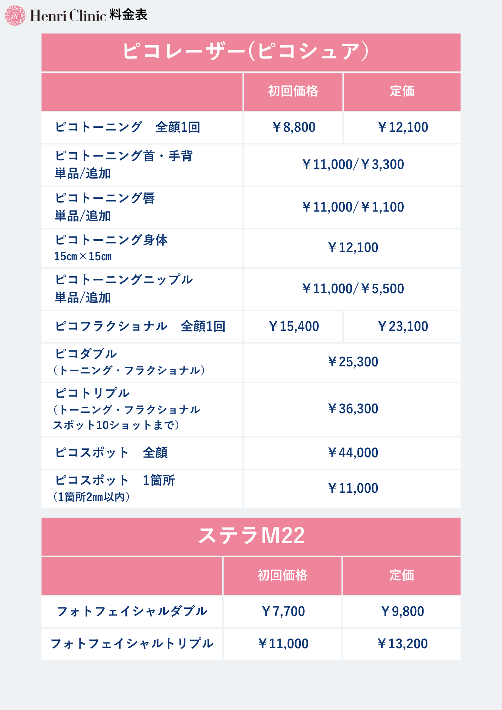Click the ピコトーニング身体 15cm×15cm label

click(x=111, y=248)
